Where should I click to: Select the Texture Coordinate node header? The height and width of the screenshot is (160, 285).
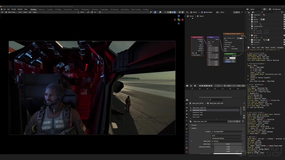(197, 37)
